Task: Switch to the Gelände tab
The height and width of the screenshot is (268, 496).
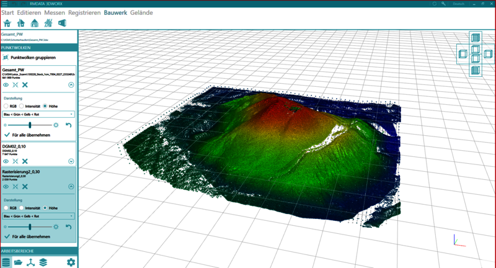Action: [141, 12]
